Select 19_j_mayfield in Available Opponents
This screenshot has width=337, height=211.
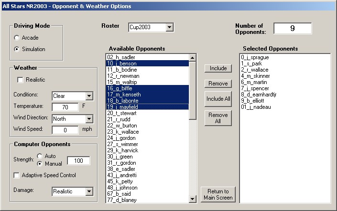pyautogui.click(x=147, y=107)
